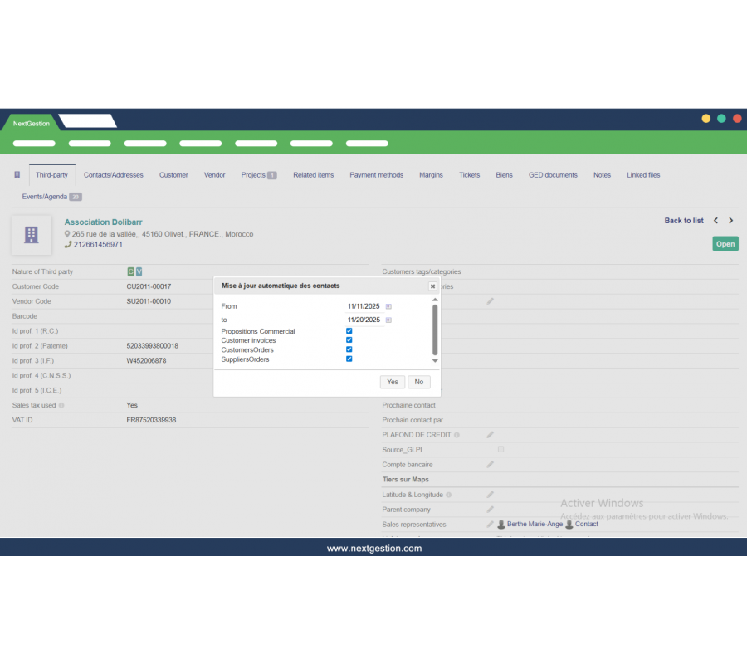
Task: Open the calendar picker for From date
Action: coord(388,306)
